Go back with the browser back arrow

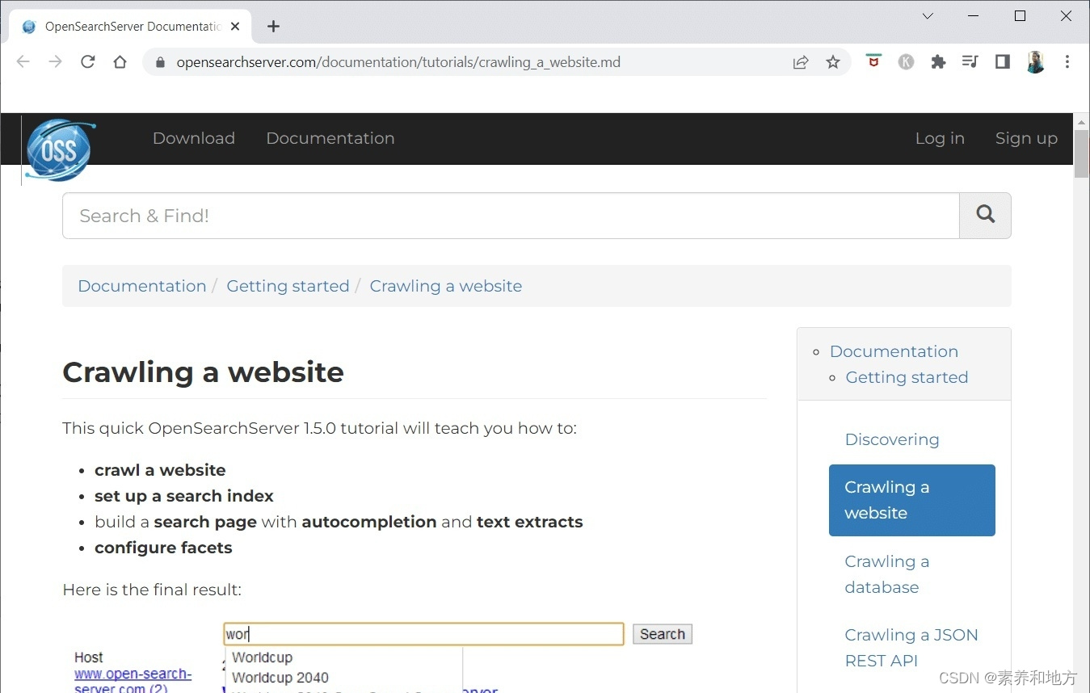(x=23, y=62)
